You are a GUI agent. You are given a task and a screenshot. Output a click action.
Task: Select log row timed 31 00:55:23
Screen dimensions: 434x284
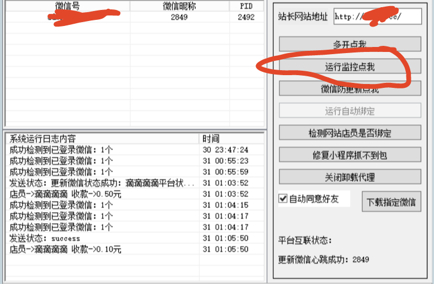[135, 161]
